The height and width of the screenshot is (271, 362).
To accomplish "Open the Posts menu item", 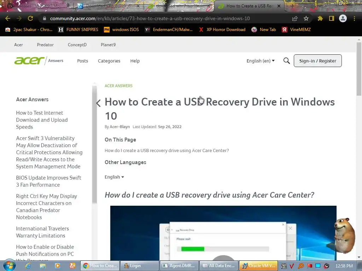I will (x=82, y=61).
